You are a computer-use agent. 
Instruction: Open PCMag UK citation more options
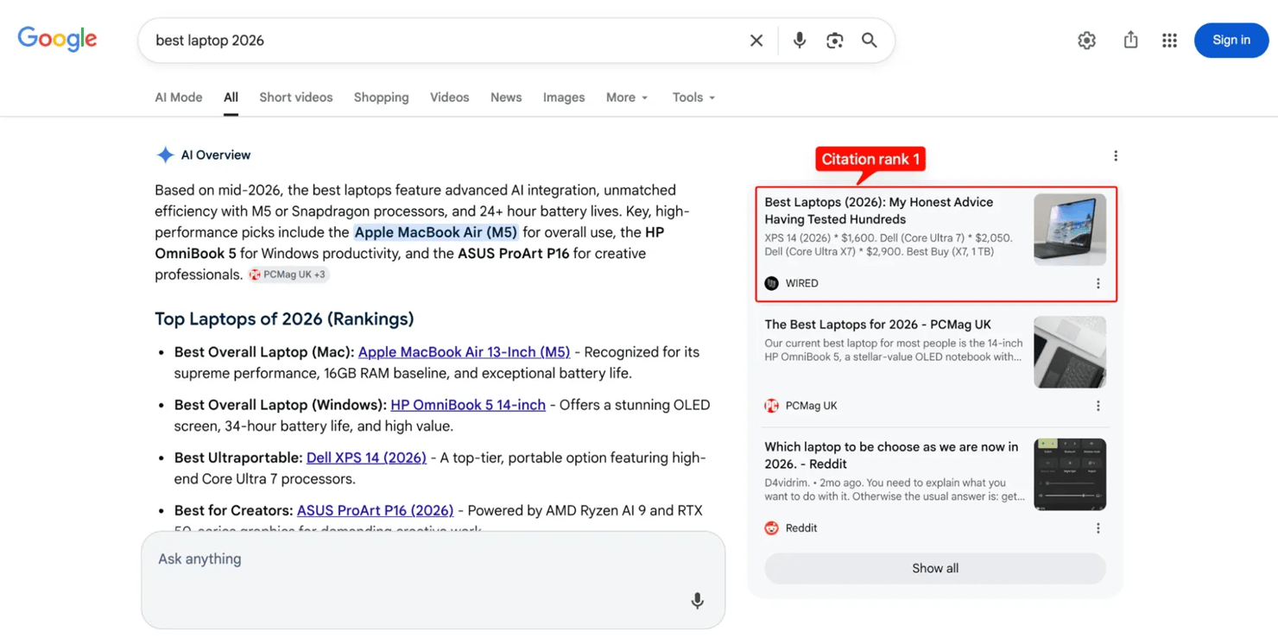1098,406
